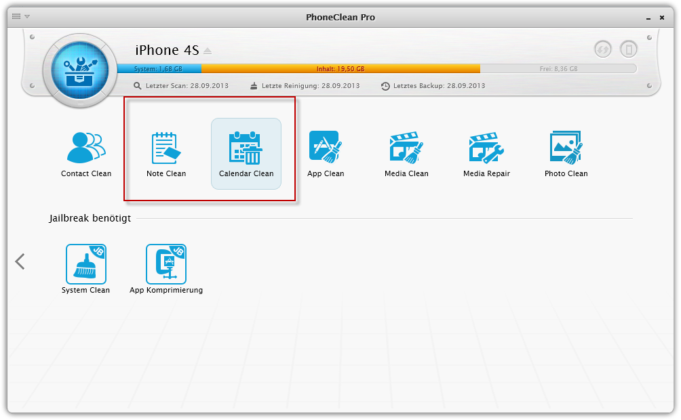Open the Contact Clean tool
This screenshot has width=681, height=420.
point(86,154)
